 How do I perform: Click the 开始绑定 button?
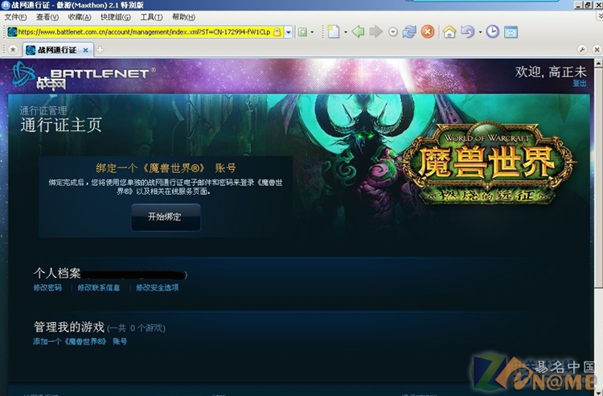166,217
